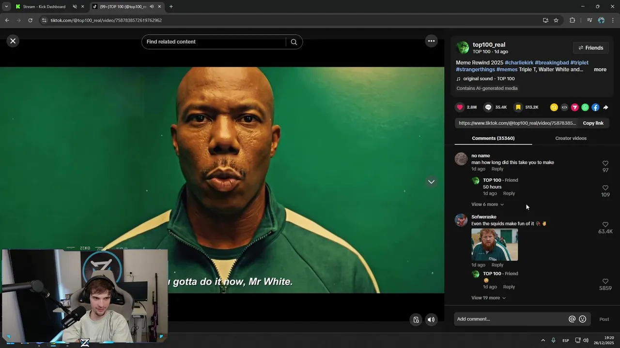Close the TikTok video viewer

[x=13, y=41]
